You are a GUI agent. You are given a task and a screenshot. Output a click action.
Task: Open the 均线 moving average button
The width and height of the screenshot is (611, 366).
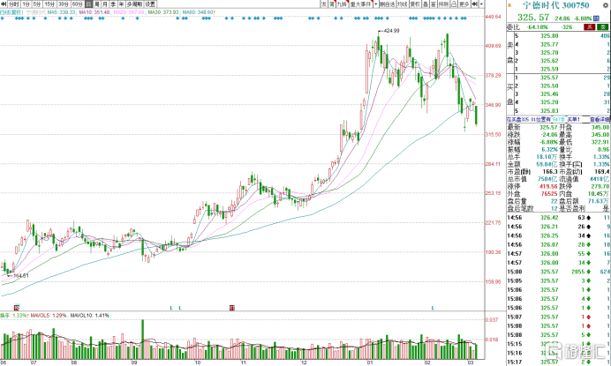402,4
